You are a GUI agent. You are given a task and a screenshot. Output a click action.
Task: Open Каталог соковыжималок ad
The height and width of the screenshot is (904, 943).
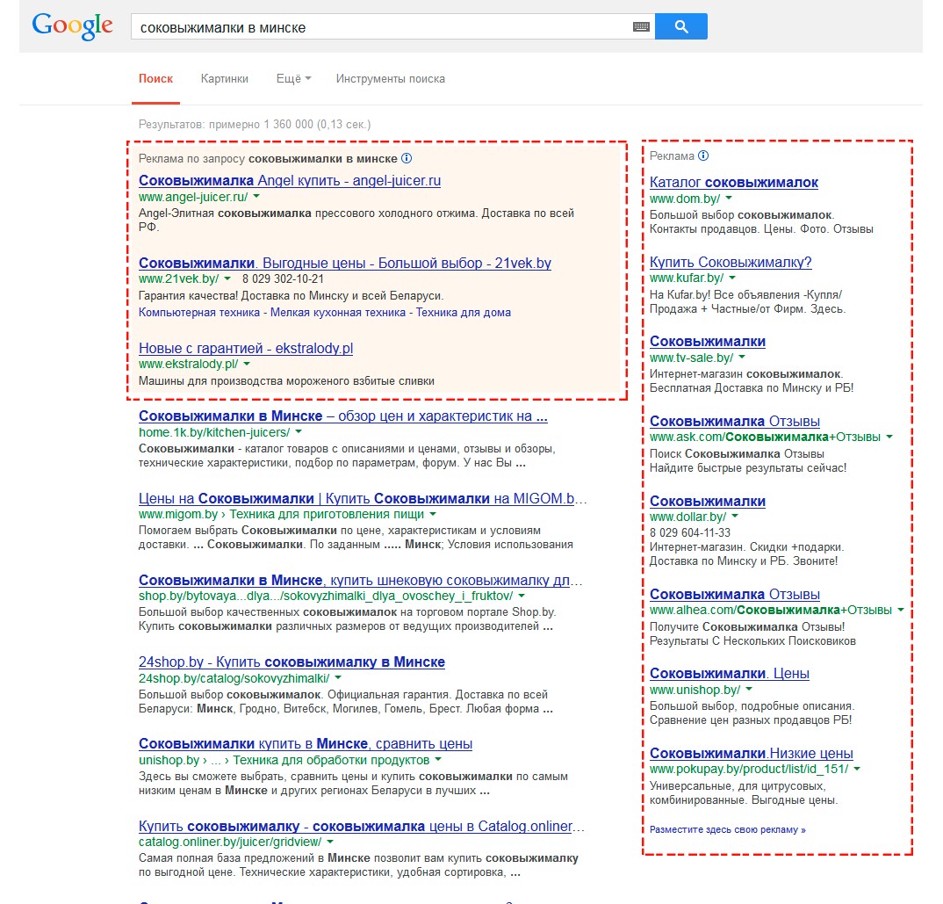click(734, 183)
